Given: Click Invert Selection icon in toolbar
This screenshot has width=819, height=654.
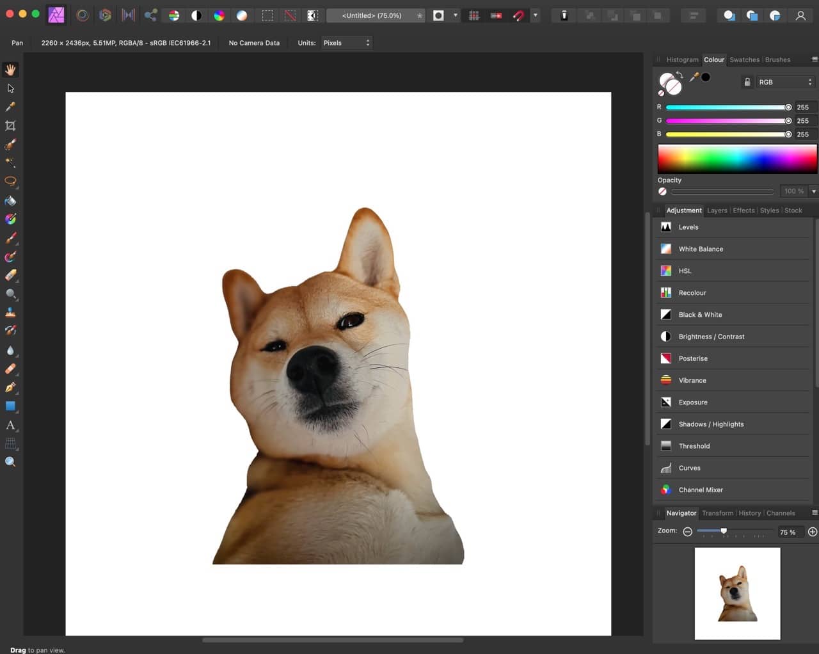Looking at the screenshot, I should point(313,16).
